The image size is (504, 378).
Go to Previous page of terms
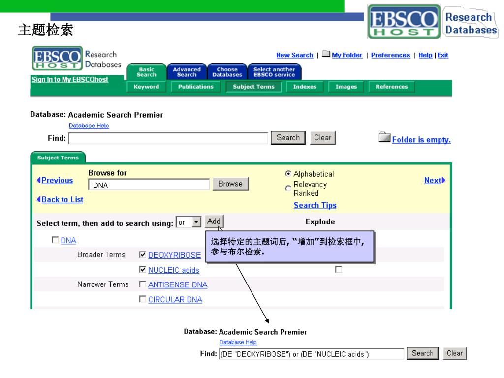57,180
